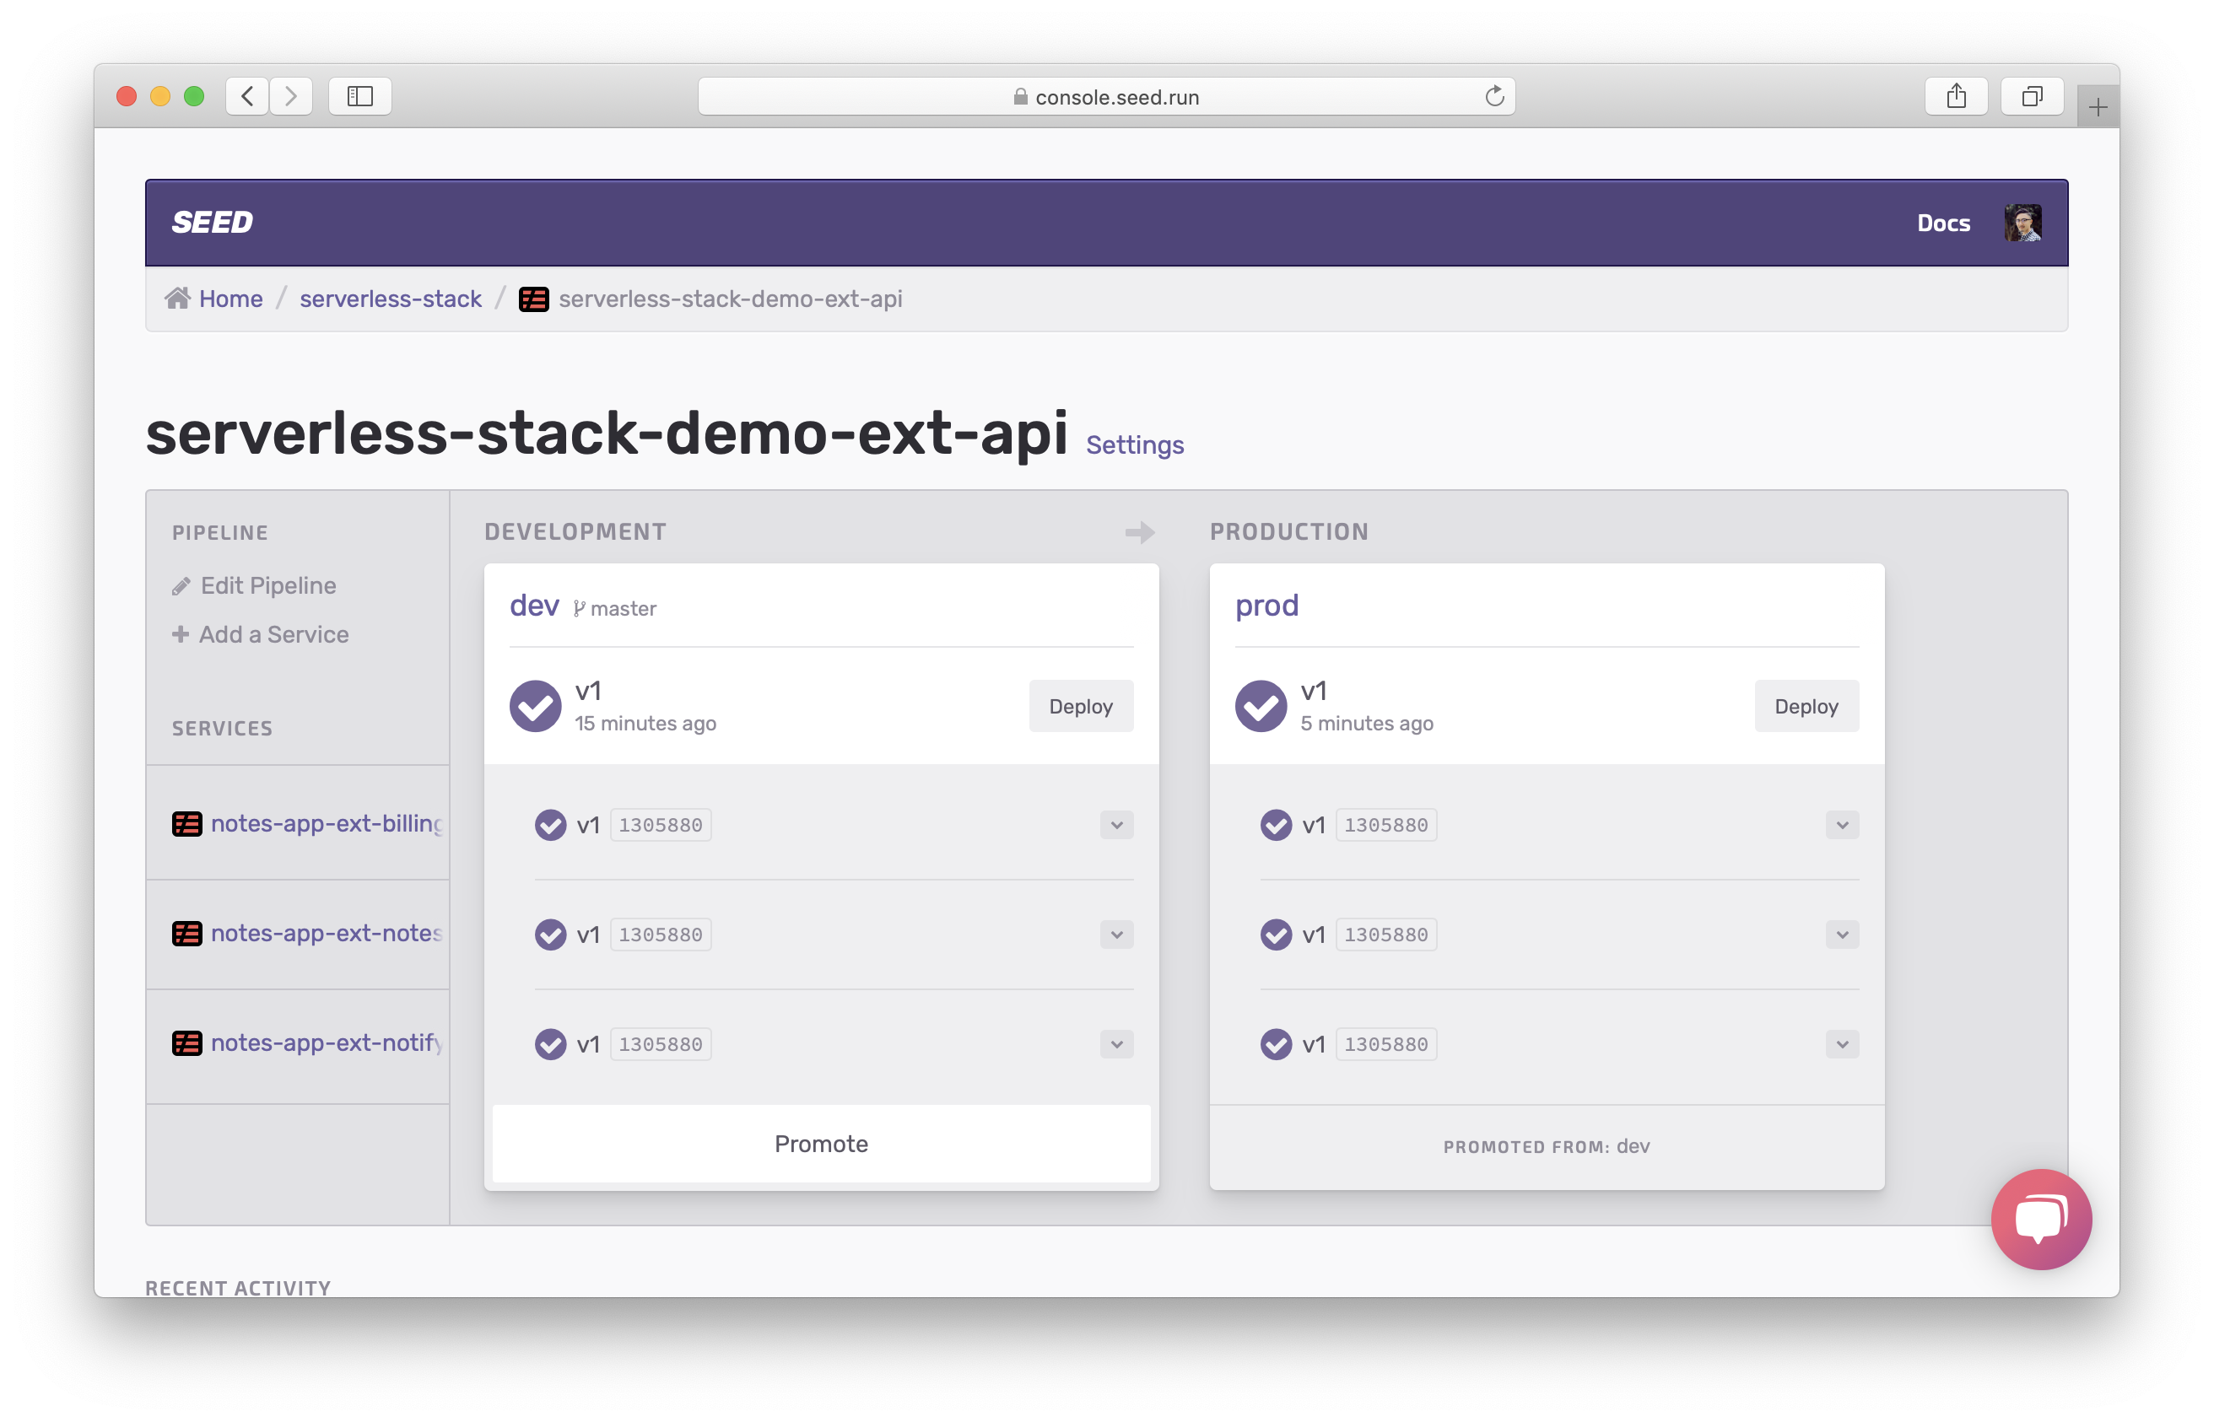This screenshot has height=1422, width=2214.
Task: Open new tab with the plus icon
Action: [x=2097, y=108]
